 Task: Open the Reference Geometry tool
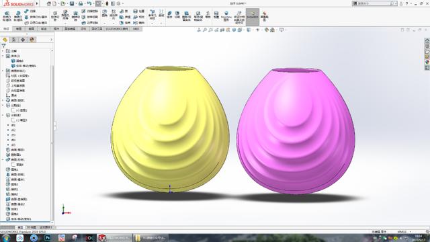(153, 14)
